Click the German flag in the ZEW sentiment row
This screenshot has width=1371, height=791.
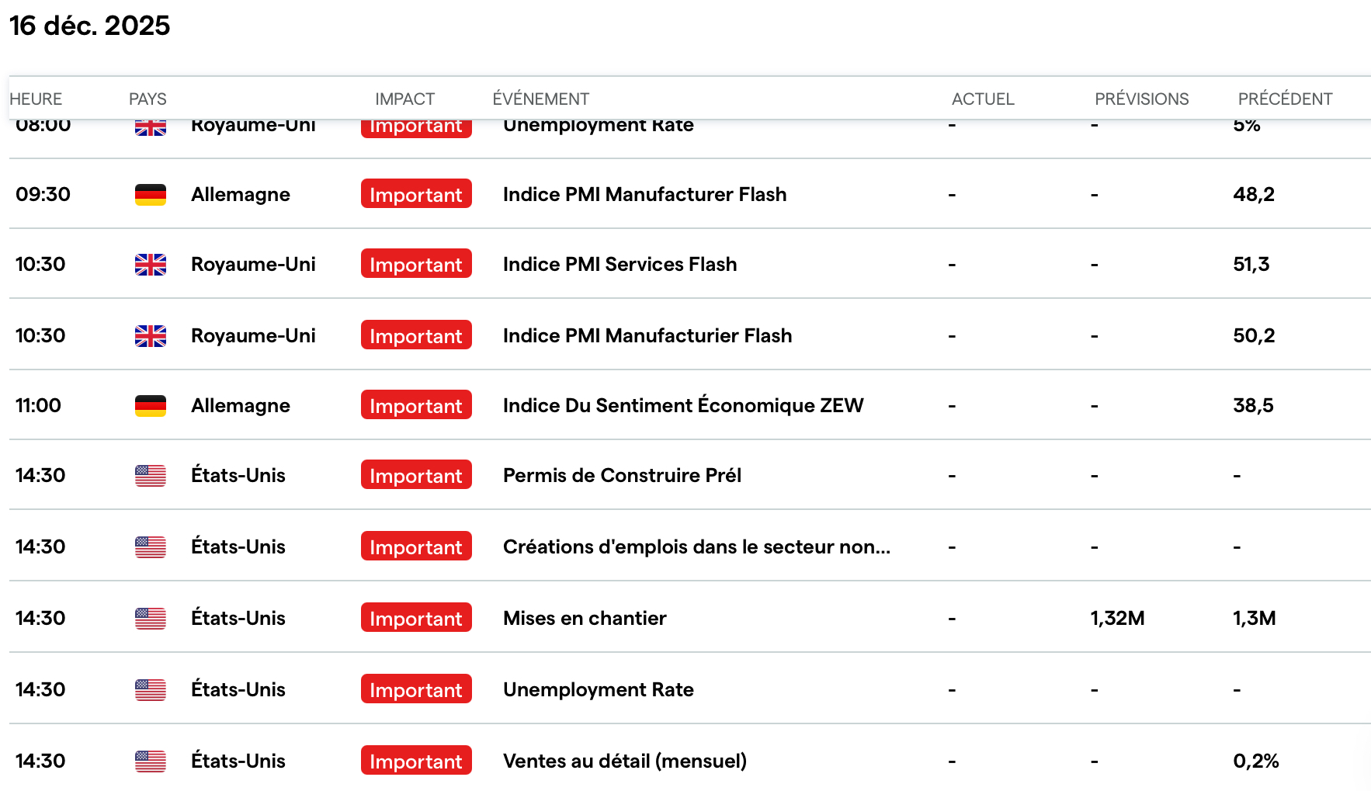[150, 405]
